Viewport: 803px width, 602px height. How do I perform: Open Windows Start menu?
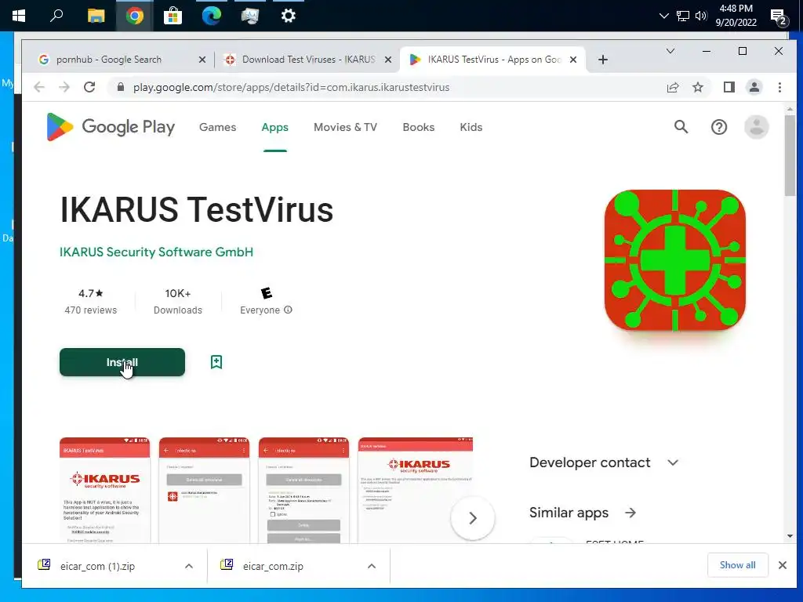[x=19, y=16]
